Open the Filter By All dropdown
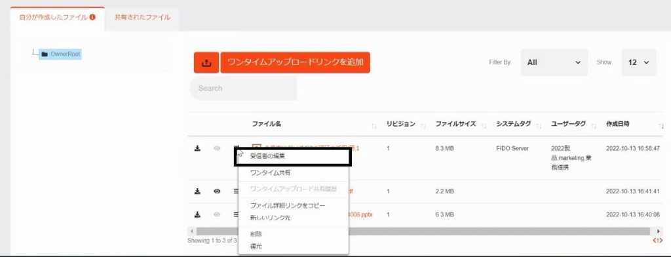Image resolution: width=671 pixels, height=257 pixels. (554, 62)
